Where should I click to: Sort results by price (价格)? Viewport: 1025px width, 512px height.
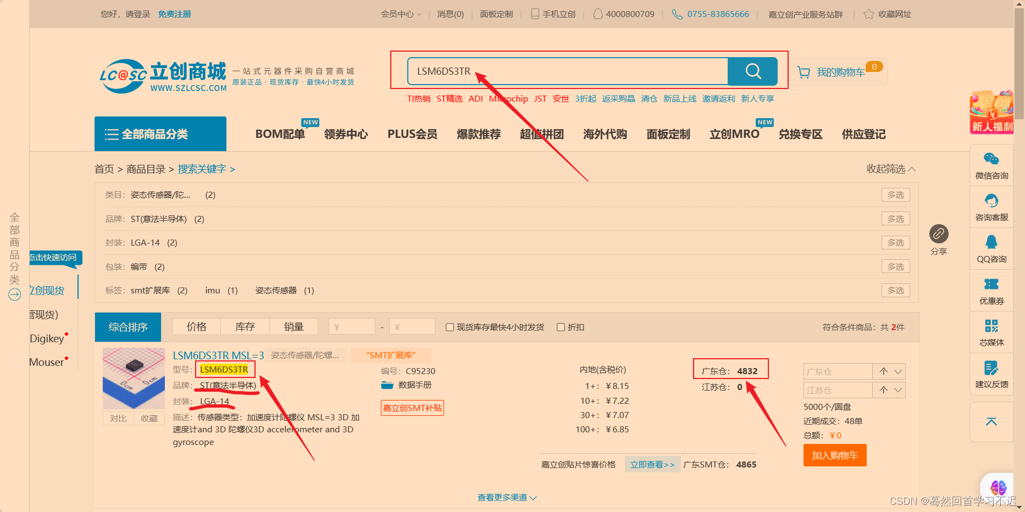pos(196,327)
